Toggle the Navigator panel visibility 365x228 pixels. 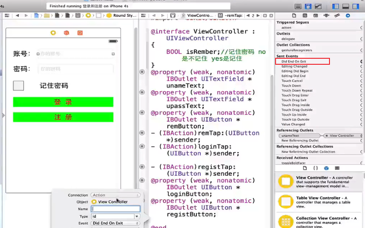[335, 6]
